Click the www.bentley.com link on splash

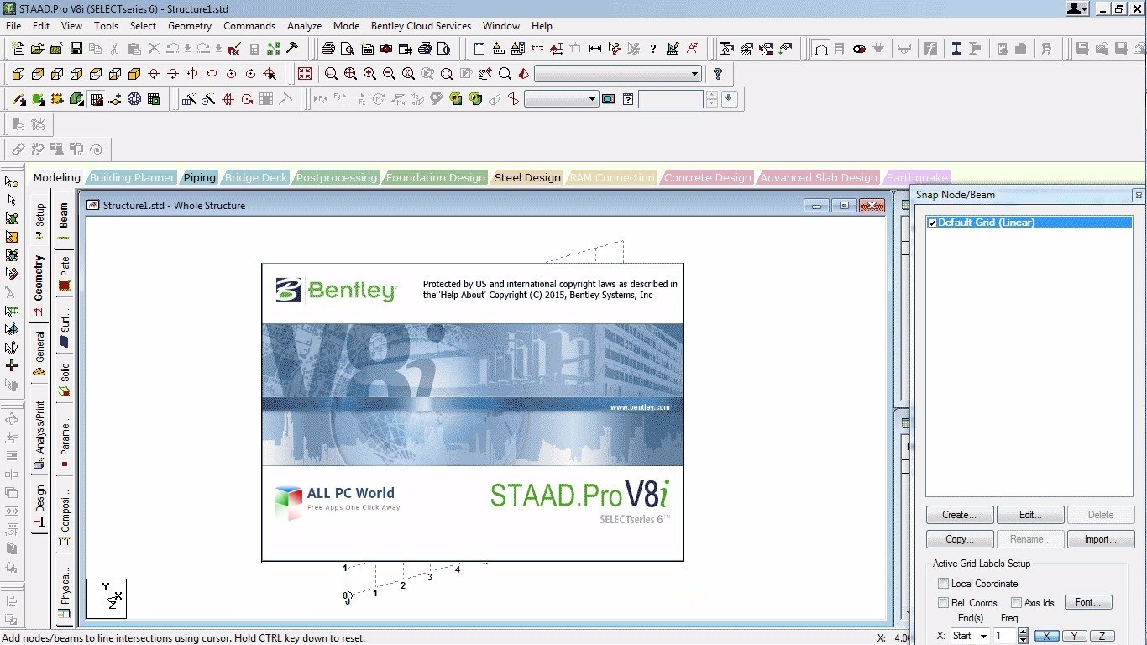pyautogui.click(x=640, y=407)
